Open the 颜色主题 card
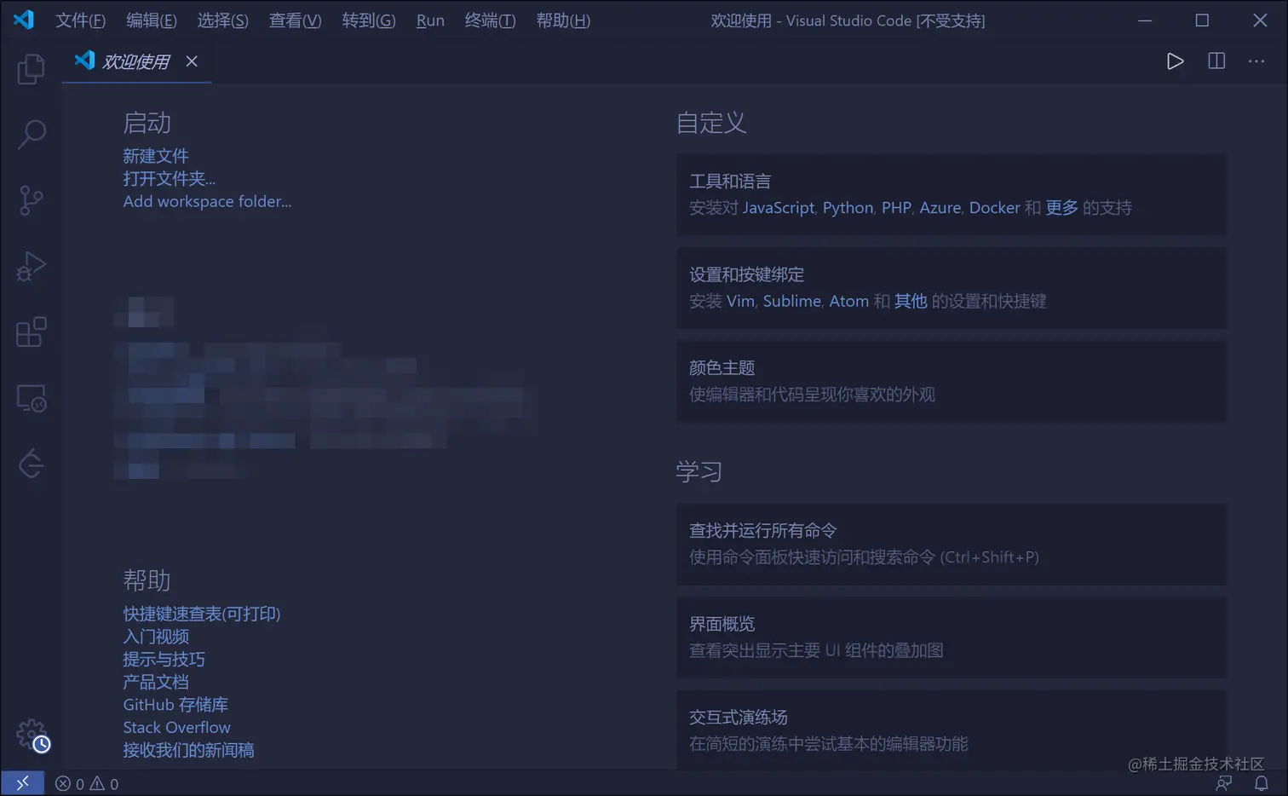This screenshot has width=1288, height=796. 952,381
